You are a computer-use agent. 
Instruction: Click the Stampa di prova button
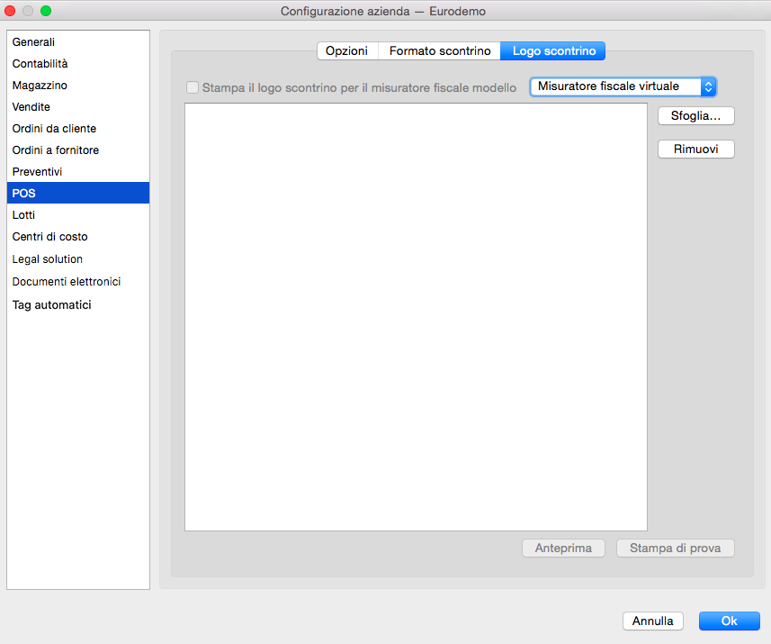pos(675,548)
